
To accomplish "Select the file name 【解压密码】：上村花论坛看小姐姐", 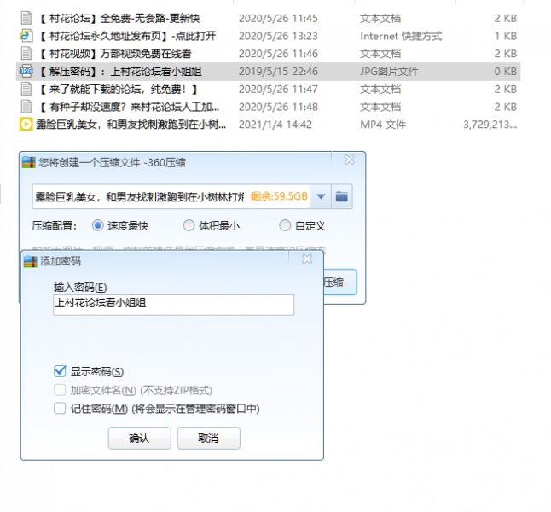I will [120, 72].
